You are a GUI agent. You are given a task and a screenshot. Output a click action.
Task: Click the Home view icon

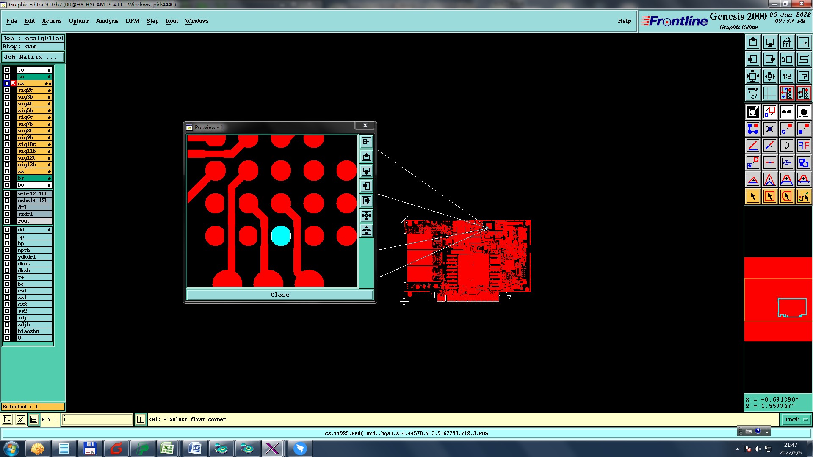[x=786, y=42]
